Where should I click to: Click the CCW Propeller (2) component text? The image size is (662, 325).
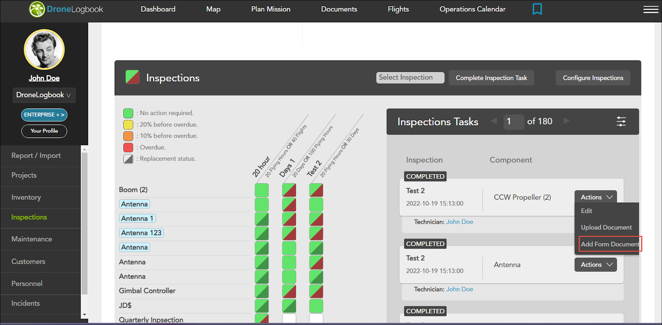click(x=522, y=198)
